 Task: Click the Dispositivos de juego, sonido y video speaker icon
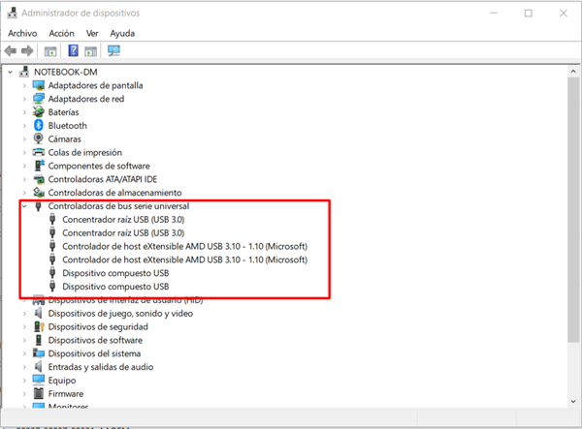38,314
